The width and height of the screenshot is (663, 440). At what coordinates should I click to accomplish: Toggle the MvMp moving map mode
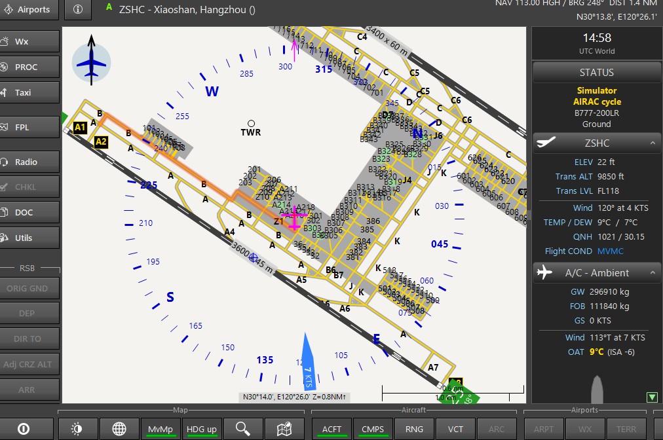(161, 429)
